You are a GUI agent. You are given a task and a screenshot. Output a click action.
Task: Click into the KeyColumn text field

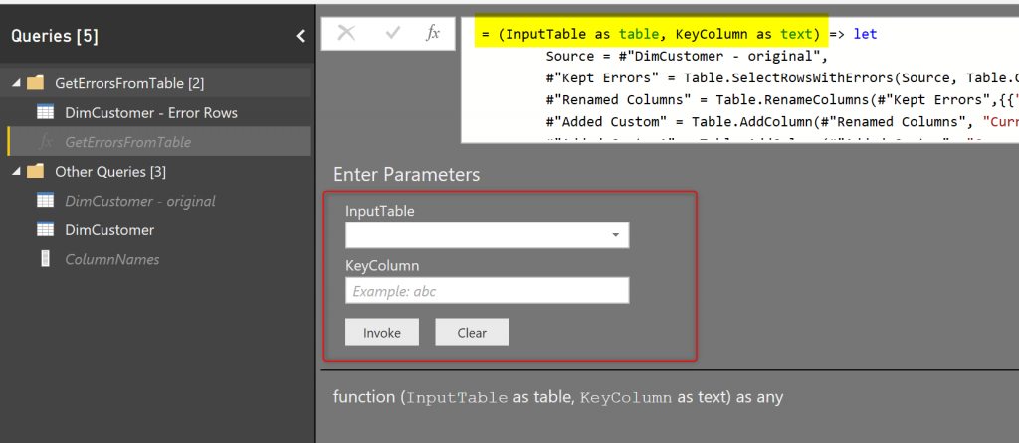(487, 290)
